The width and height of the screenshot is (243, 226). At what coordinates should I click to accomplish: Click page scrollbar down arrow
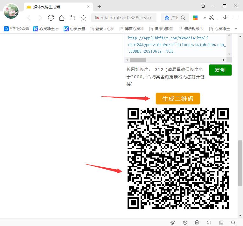click(240, 215)
